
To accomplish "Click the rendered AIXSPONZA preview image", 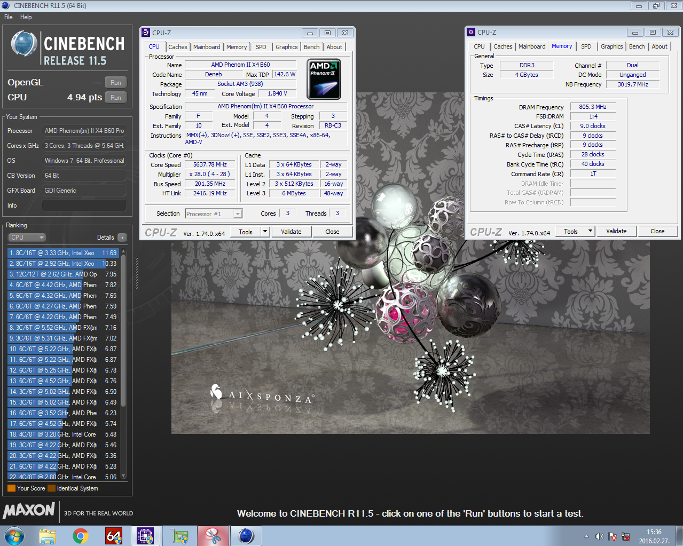I will 410,336.
